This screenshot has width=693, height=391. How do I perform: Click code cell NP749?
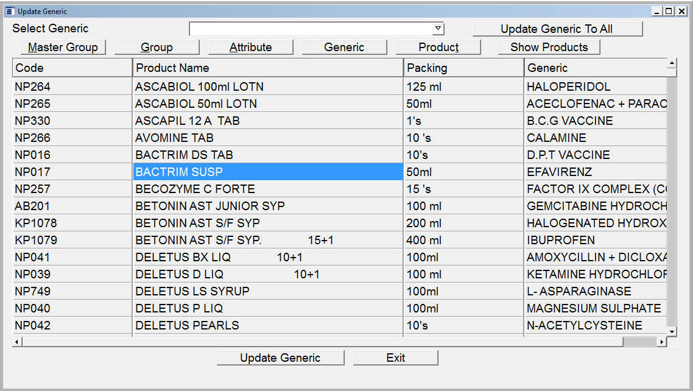point(72,291)
